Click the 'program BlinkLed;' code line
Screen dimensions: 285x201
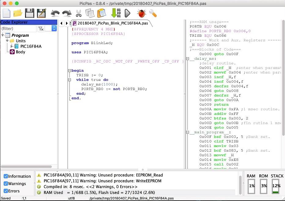point(92,43)
